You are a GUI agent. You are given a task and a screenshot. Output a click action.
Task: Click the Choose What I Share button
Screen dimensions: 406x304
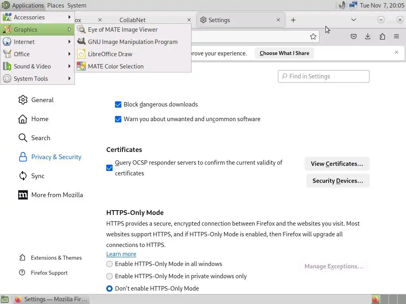284,53
